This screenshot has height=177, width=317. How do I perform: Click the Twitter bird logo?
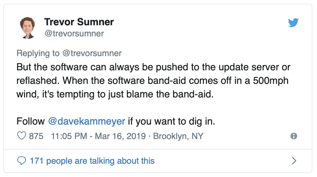coord(293,23)
